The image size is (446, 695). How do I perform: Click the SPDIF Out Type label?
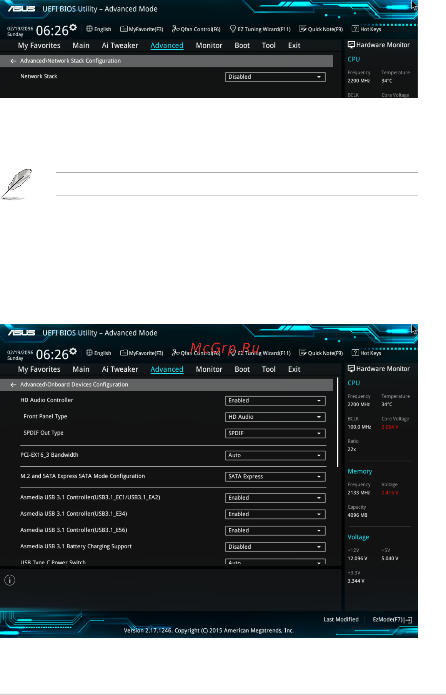44,433
